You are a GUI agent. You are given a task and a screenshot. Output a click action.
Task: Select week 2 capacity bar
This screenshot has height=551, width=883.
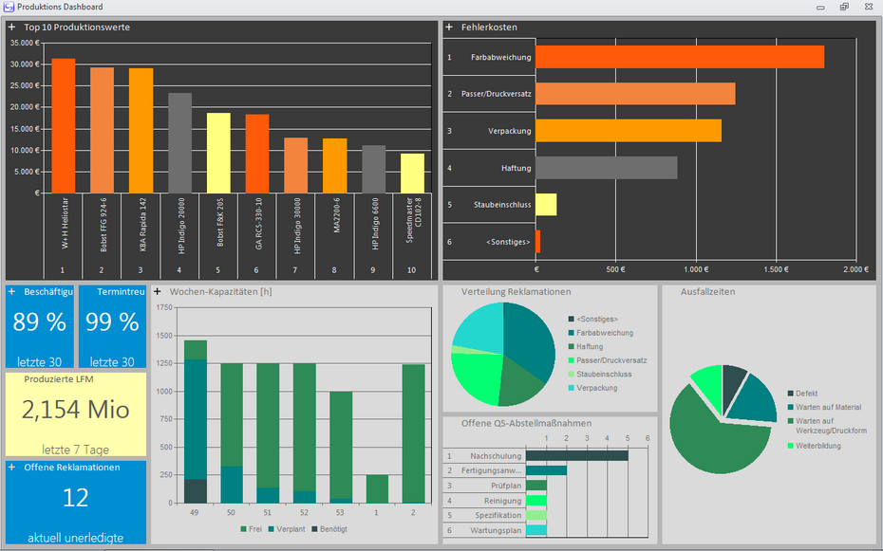tap(413, 434)
